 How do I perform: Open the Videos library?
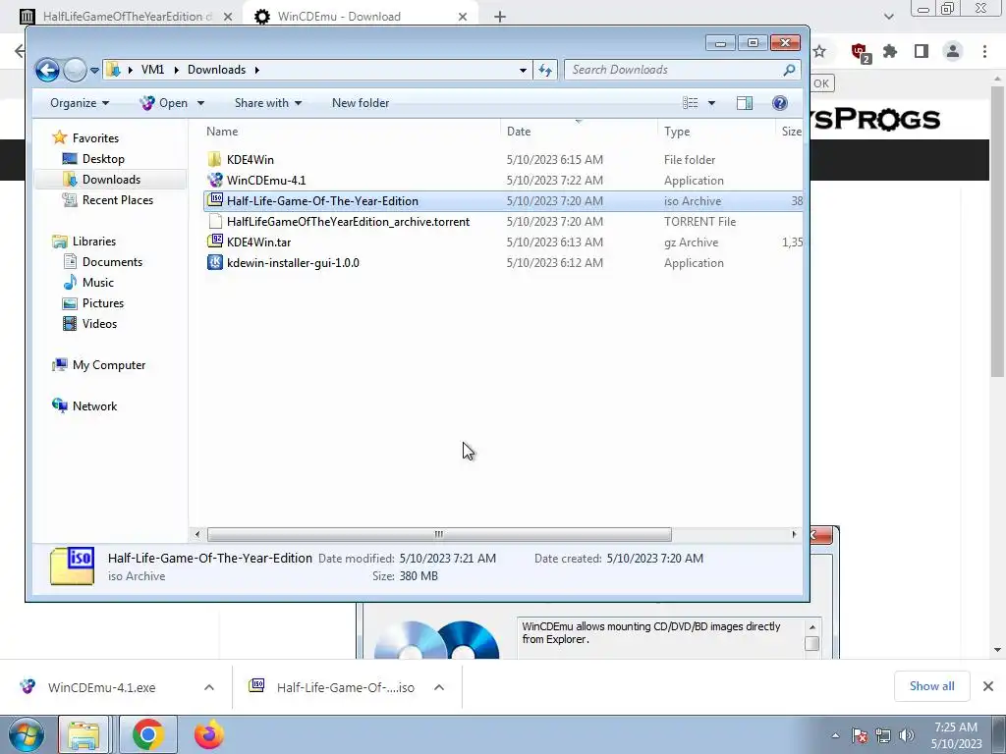(99, 324)
